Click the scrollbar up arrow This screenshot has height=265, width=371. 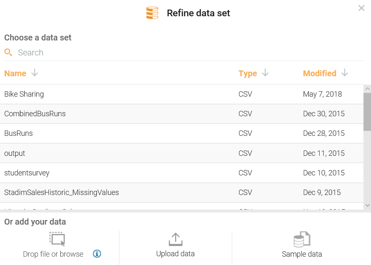tap(367, 89)
